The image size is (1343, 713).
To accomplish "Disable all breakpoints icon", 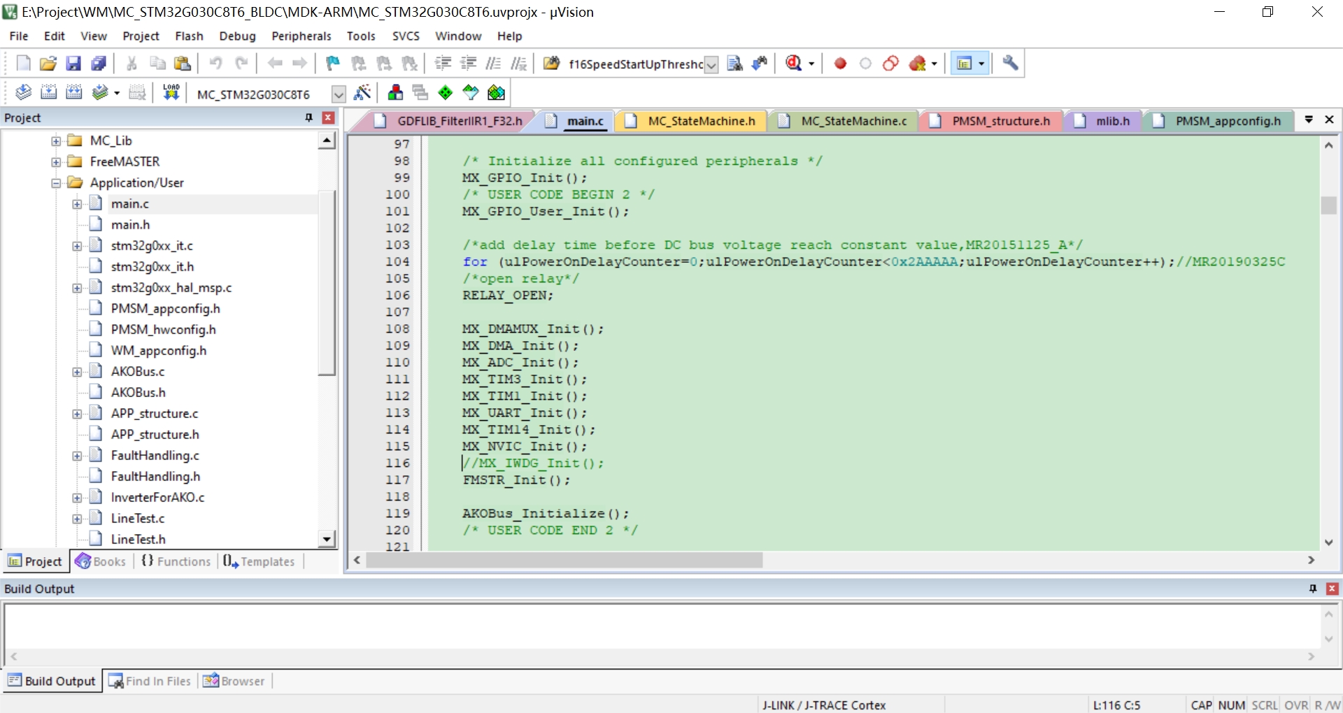I will [x=891, y=64].
